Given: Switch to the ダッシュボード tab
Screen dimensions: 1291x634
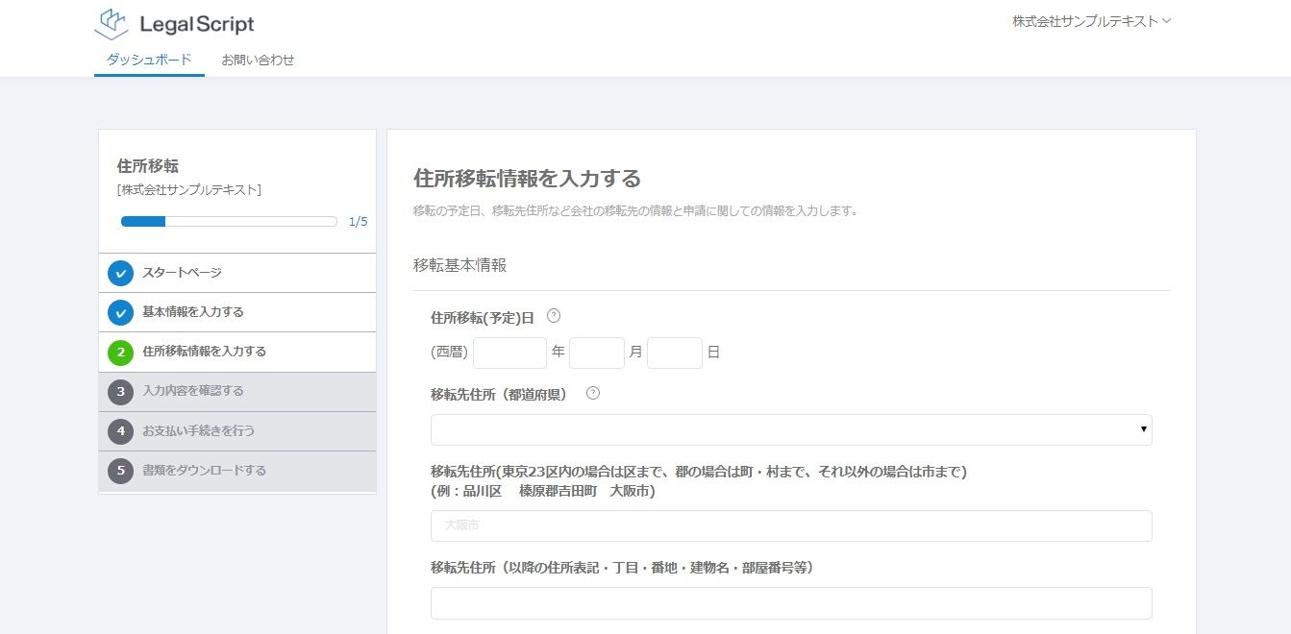Looking at the screenshot, I should pyautogui.click(x=149, y=60).
